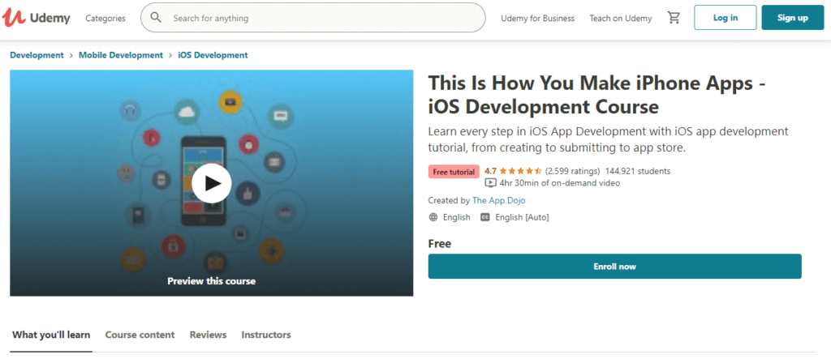This screenshot has width=831, height=363.
Task: Focus the Search for anything field
Action: click(x=312, y=18)
